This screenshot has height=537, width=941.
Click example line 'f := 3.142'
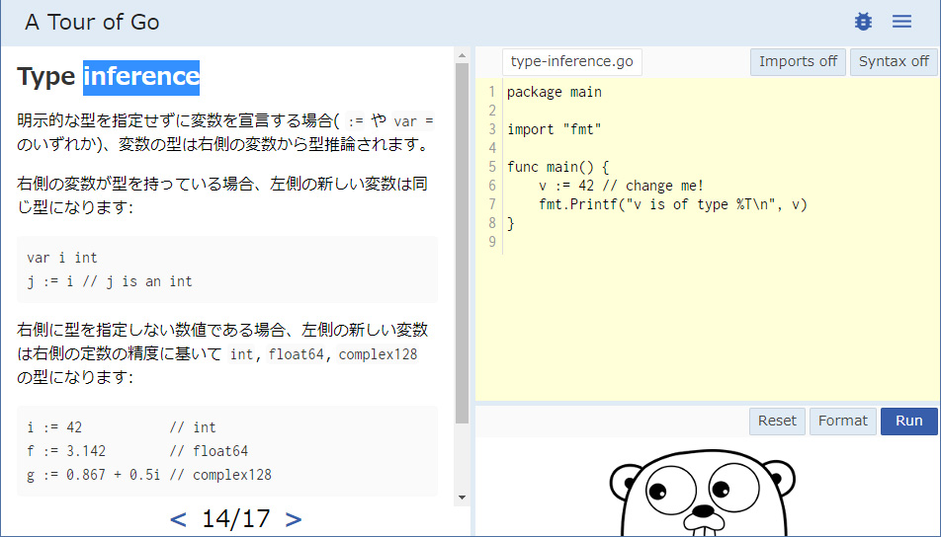(66, 451)
